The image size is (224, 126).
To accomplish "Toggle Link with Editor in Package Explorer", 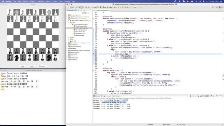I will [x=85, y=13].
